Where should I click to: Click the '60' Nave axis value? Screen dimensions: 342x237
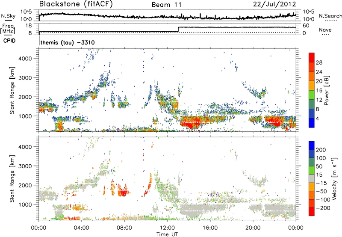pos(306,26)
